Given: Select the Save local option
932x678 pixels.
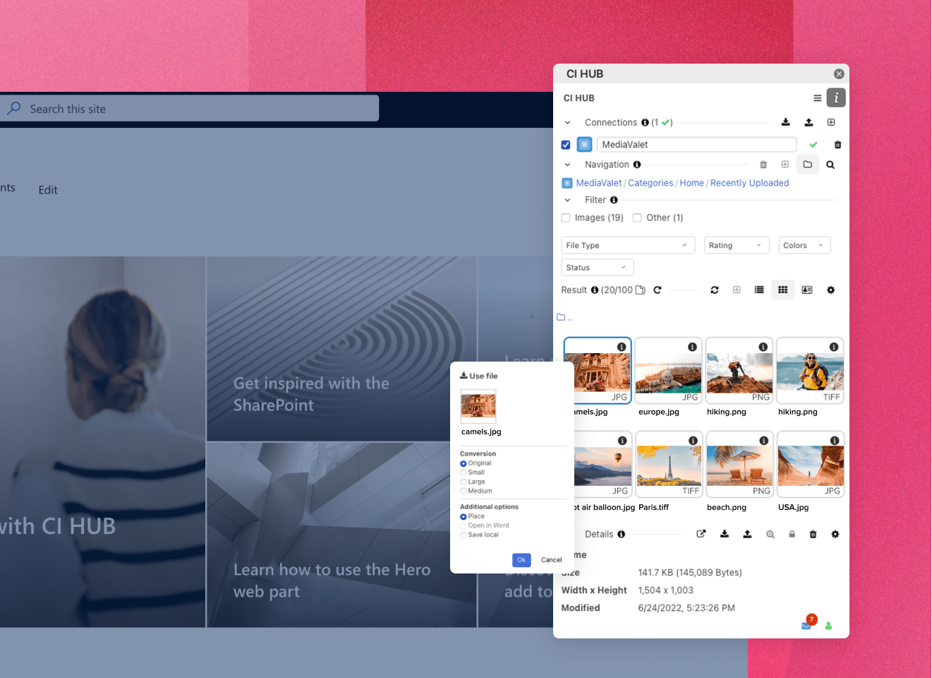Looking at the screenshot, I should tap(464, 535).
